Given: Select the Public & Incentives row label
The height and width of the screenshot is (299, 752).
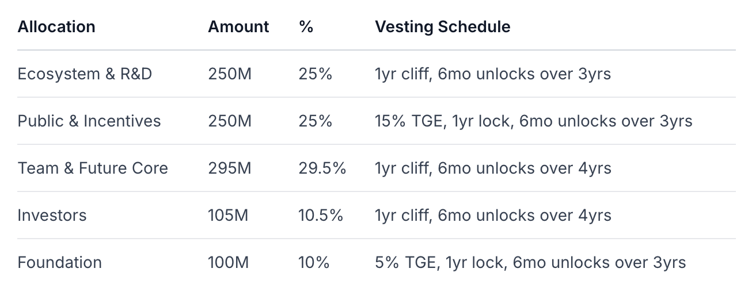Looking at the screenshot, I should point(89,121).
